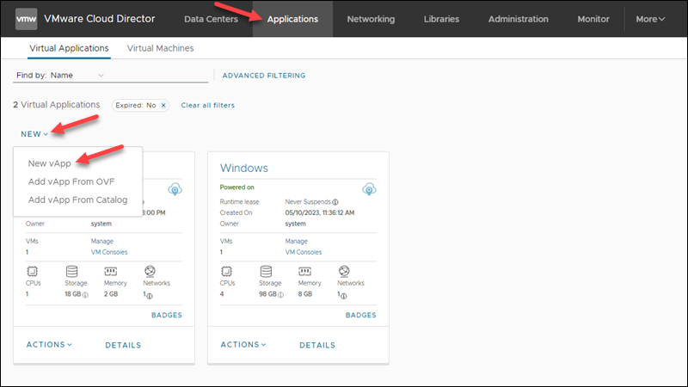Viewport: 688px width, 387px height.
Task: Switch to Virtual Machines tab
Action: pos(160,48)
